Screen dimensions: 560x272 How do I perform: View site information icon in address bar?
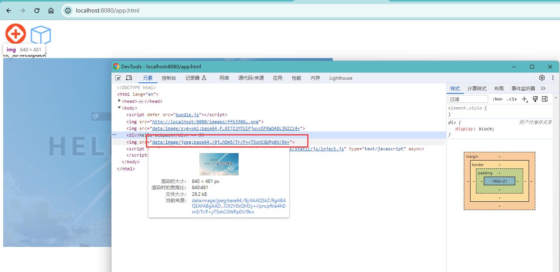[68, 11]
